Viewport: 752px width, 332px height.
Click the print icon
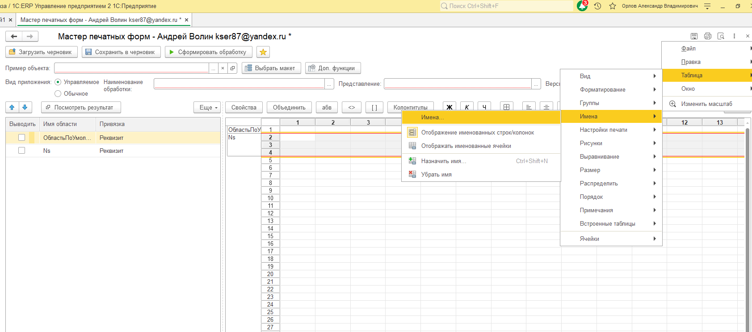click(708, 36)
